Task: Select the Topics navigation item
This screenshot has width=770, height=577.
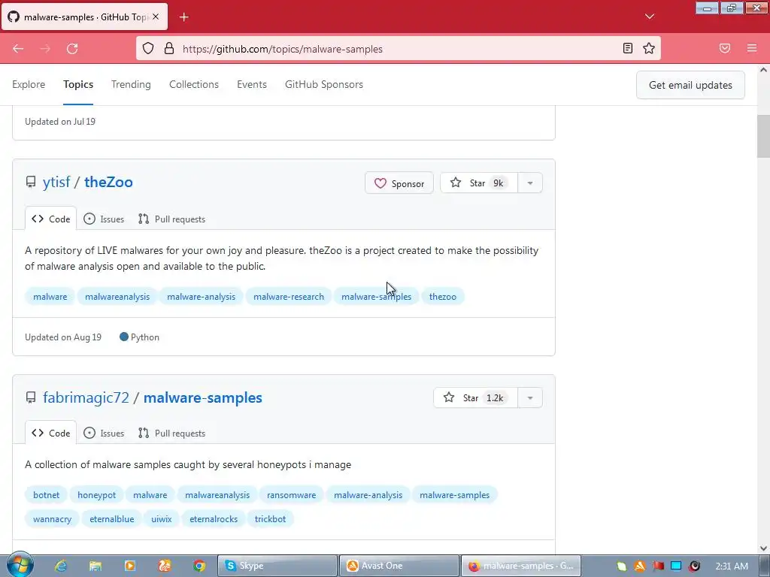Action: point(78,84)
